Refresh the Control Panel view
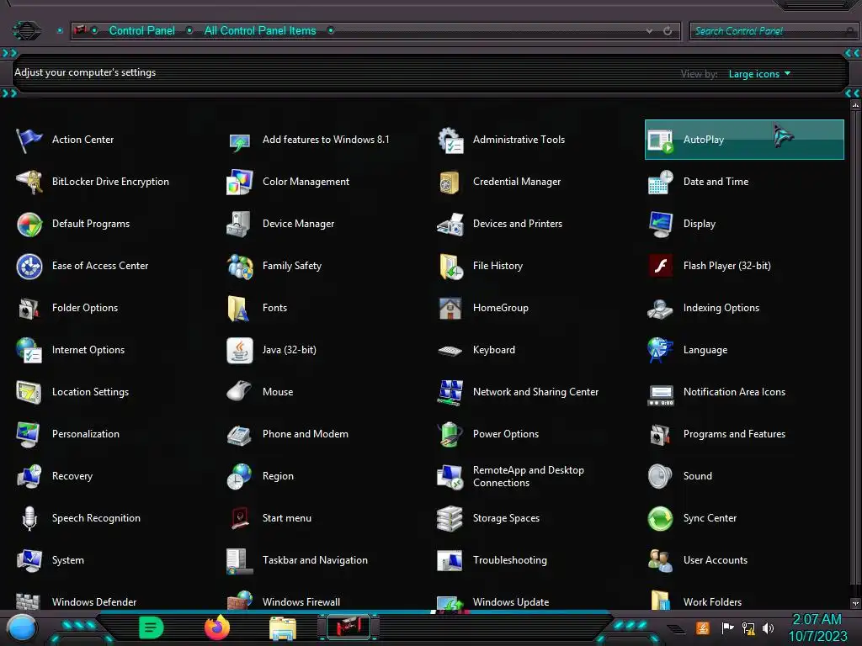This screenshot has height=646, width=862. (668, 31)
